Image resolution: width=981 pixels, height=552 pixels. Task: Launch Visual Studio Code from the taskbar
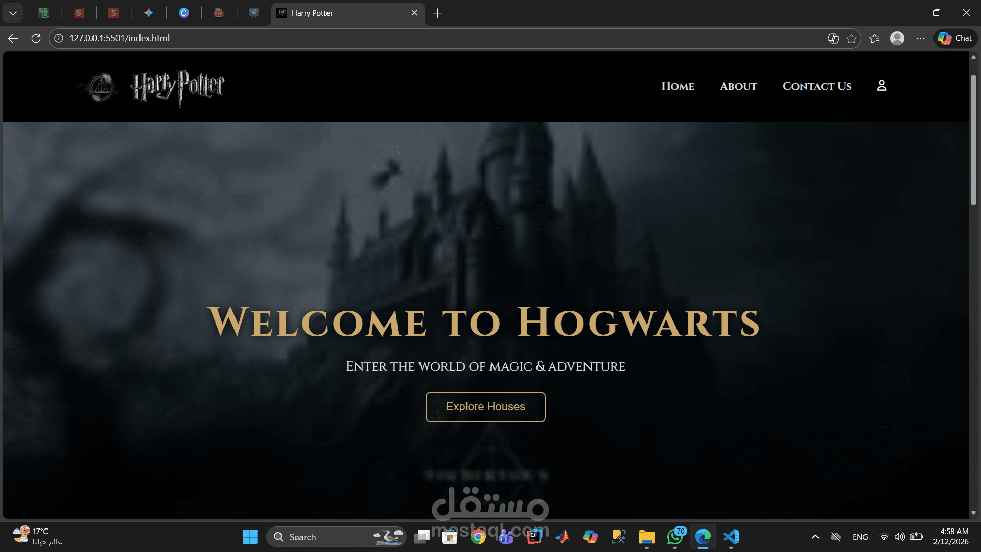(x=731, y=537)
